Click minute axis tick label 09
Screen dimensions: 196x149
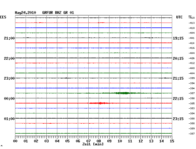[x=109, y=141]
